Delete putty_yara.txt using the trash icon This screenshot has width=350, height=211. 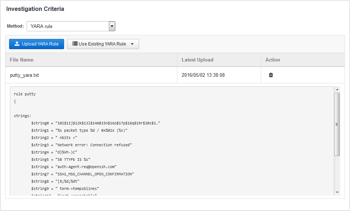coord(271,75)
